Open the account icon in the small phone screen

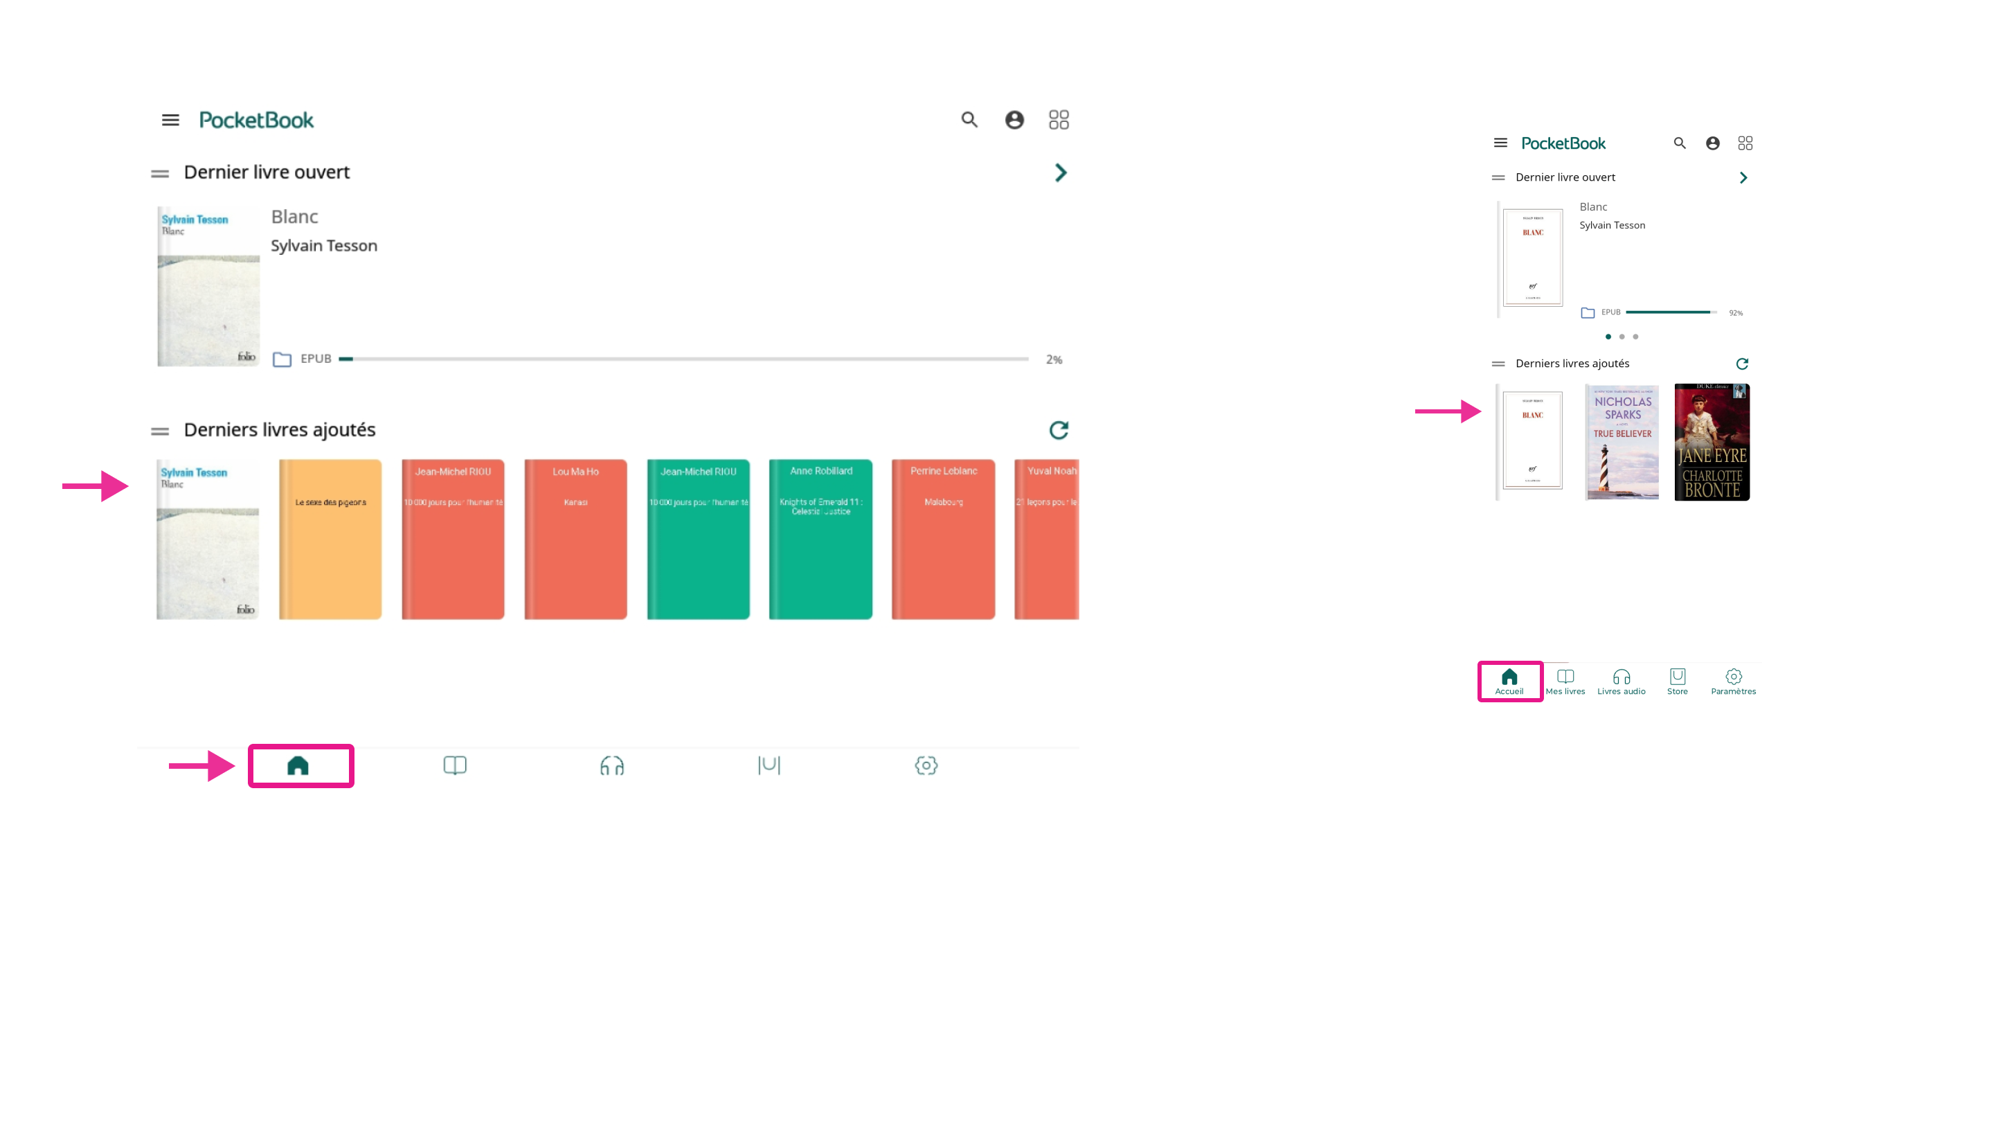(x=1712, y=143)
